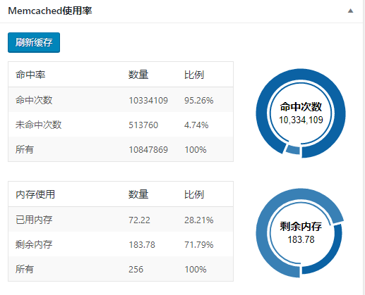The image size is (365, 295).
Task: Click the 命中率 table header
Action: coord(30,75)
